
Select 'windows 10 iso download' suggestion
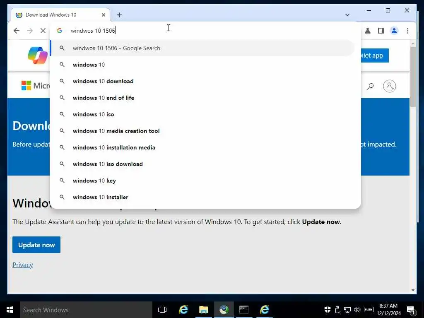[x=202, y=164]
